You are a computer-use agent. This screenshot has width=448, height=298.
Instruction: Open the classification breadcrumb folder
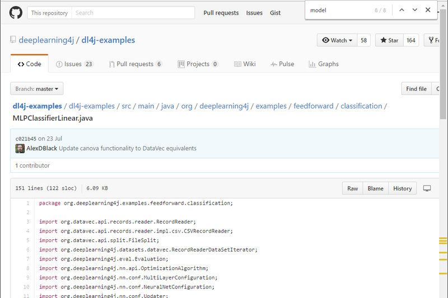tap(361, 106)
